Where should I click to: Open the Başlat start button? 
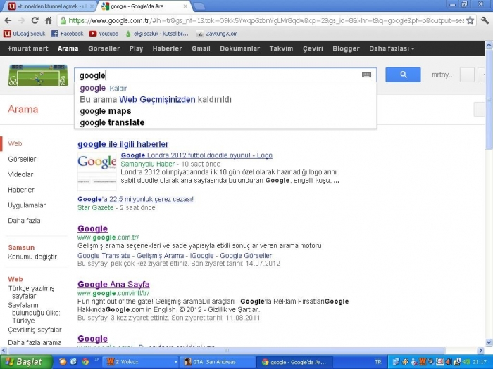point(26,362)
